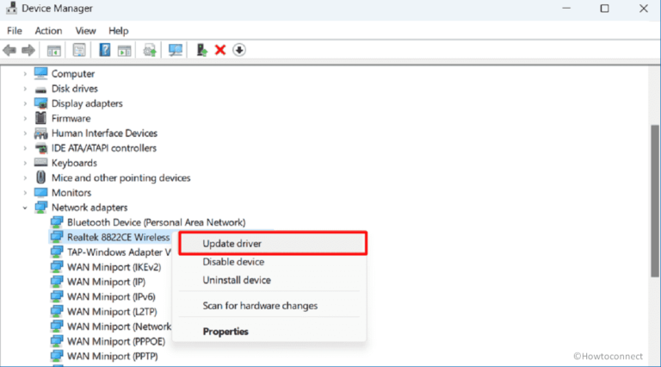The height and width of the screenshot is (367, 661).
Task: Choose Disable device from context menu
Action: coord(269,262)
